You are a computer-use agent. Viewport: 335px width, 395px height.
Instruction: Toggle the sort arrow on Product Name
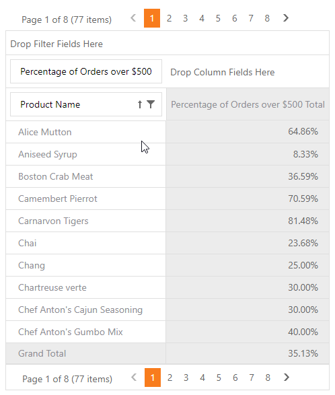(x=140, y=104)
